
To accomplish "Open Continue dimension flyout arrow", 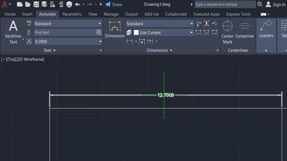I will tap(157, 42).
